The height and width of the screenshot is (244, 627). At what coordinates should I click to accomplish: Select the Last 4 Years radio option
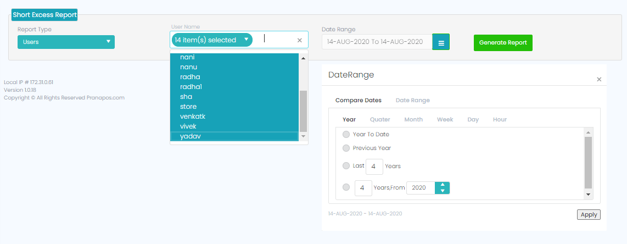tap(346, 166)
